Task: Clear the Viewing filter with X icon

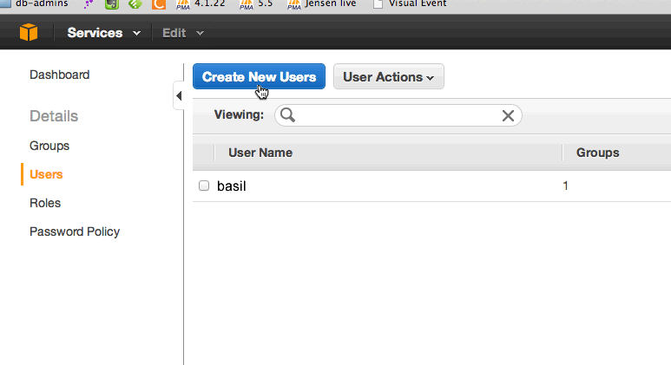Action: click(x=508, y=115)
